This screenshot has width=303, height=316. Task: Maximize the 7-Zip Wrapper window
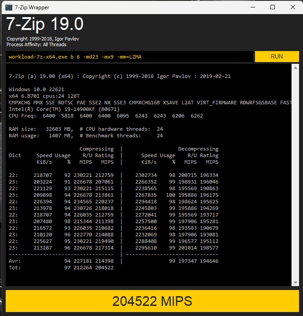273,7
